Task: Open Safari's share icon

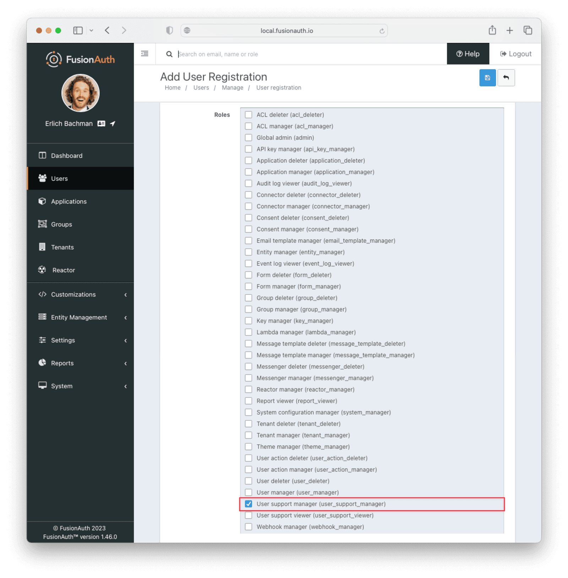Action: 492,30
